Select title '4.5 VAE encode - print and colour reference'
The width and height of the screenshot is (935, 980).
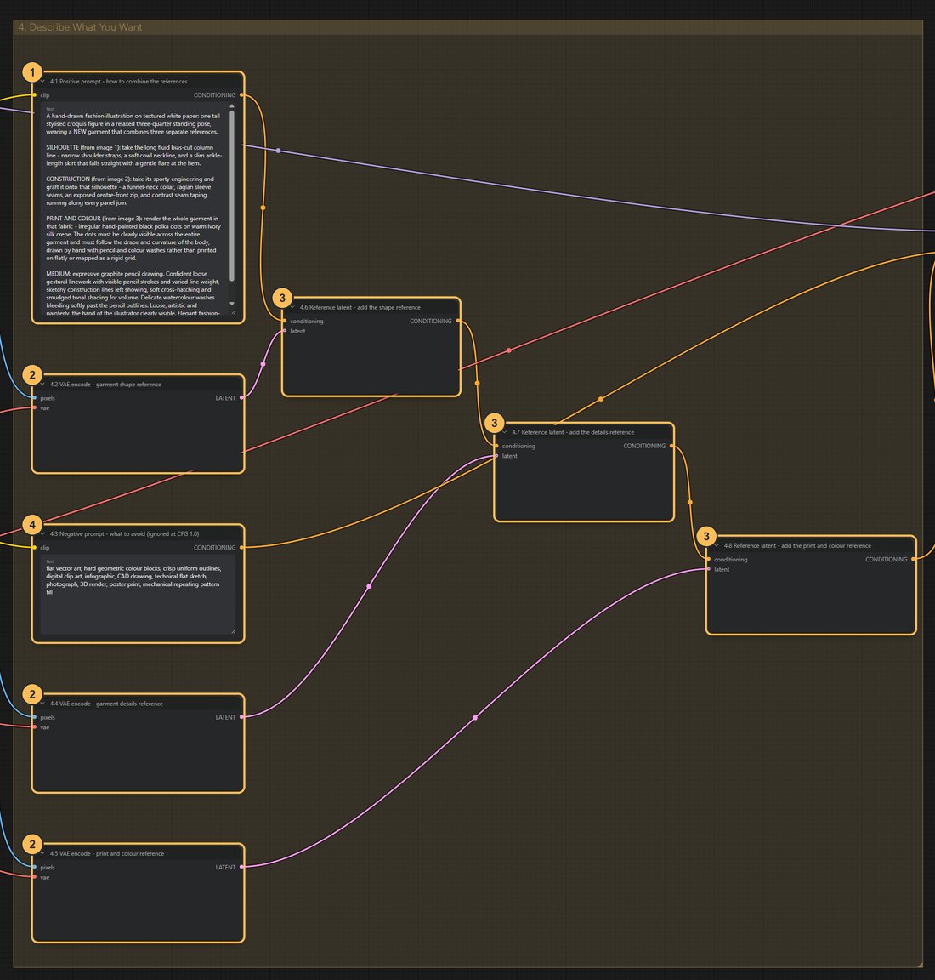pos(107,854)
